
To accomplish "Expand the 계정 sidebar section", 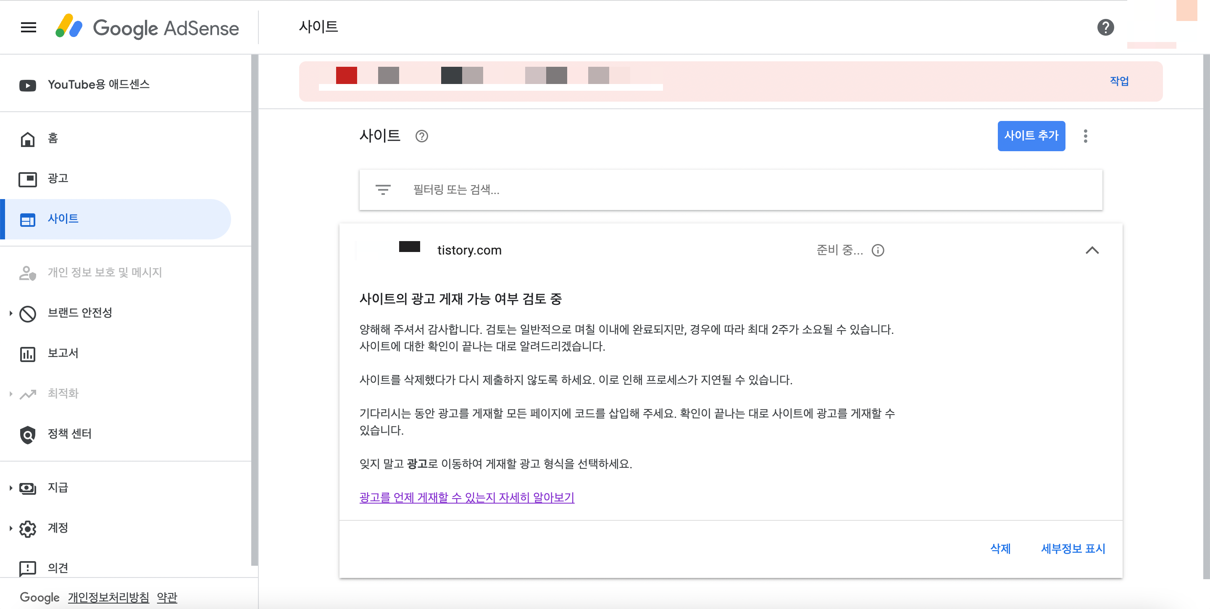I will [11, 528].
